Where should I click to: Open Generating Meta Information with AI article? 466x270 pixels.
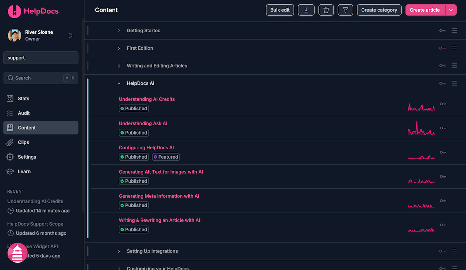click(159, 196)
